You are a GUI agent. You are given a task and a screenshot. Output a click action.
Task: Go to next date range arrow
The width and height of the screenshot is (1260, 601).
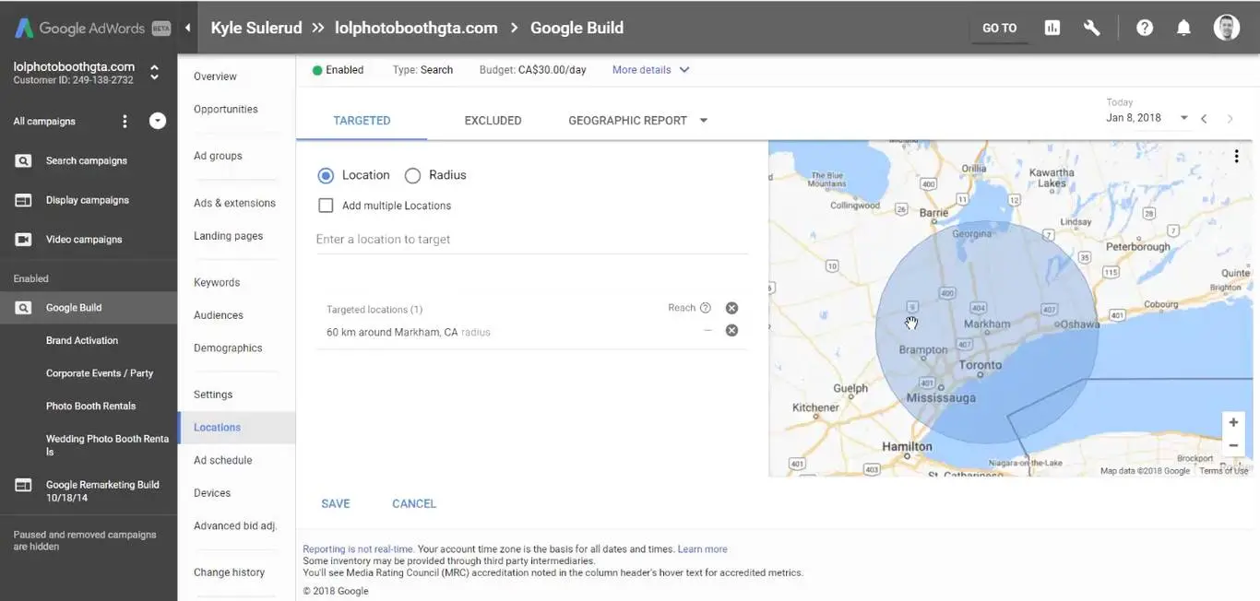pyautogui.click(x=1230, y=118)
